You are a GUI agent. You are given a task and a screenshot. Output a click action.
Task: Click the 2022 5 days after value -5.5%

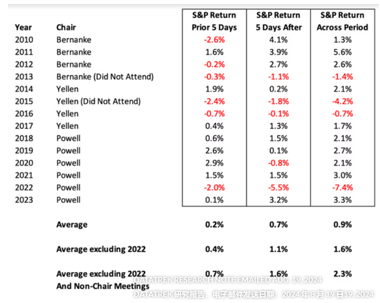point(278,188)
